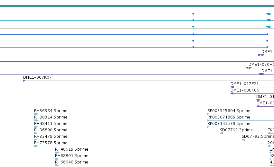The image size is (274, 167).
Task: Click the label RP003071865.5prime
Action: [x=229, y=117]
